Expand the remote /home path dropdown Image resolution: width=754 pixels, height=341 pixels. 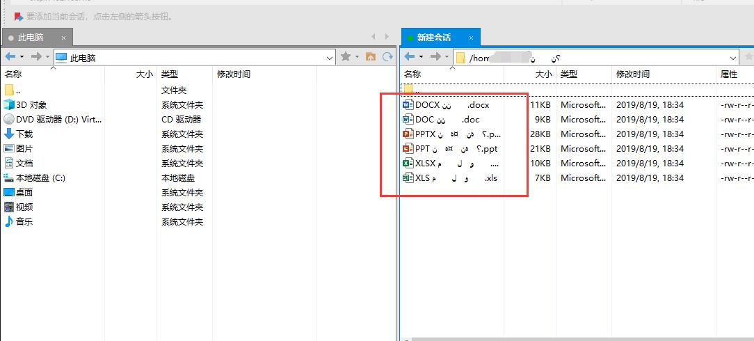tap(733, 58)
